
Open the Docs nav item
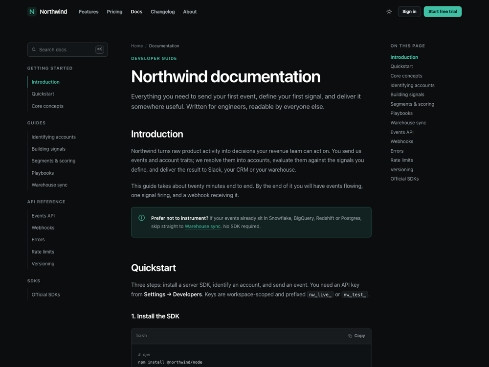click(x=136, y=12)
